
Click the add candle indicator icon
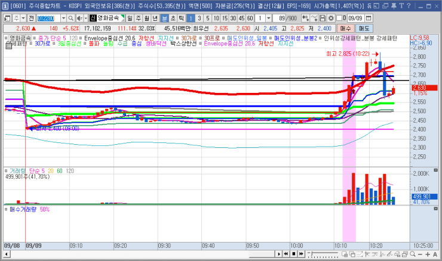click(x=305, y=18)
